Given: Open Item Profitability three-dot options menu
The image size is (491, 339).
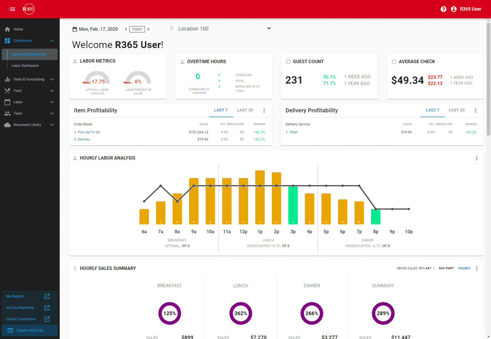Looking at the screenshot, I should tap(264, 110).
